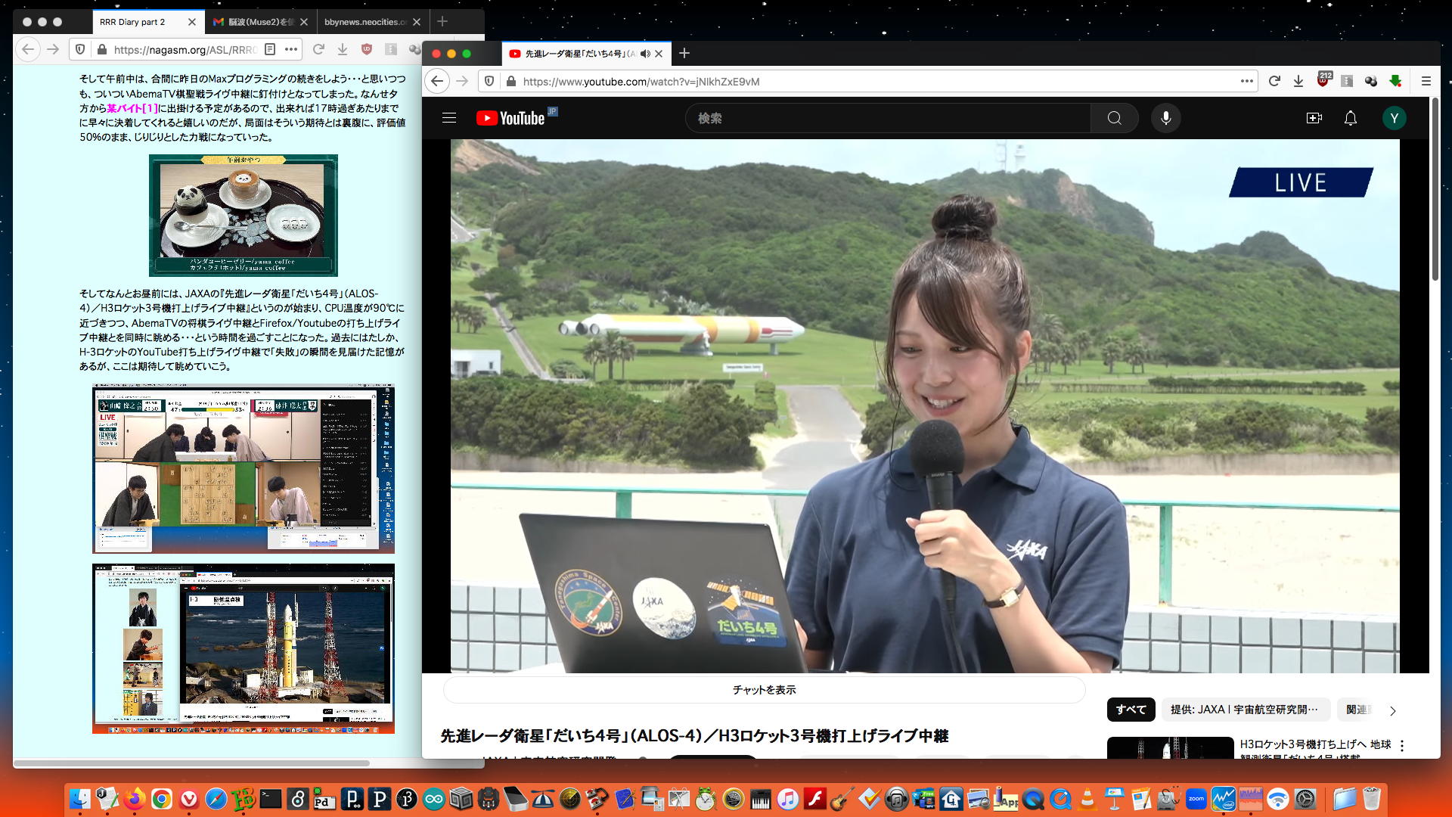1452x817 pixels.
Task: Click the pink 某バイト[1] link
Action: [x=132, y=108]
